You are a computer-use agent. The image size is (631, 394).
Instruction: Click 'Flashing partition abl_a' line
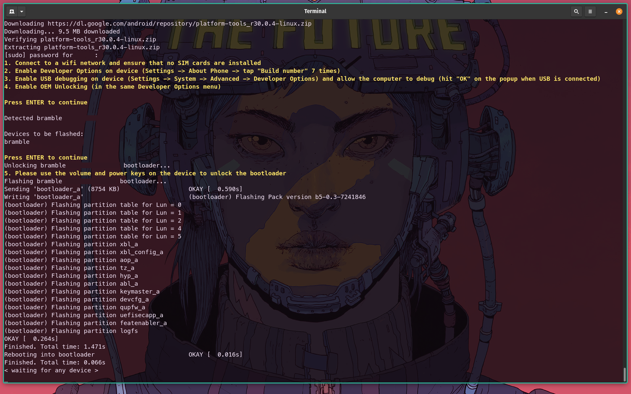click(x=71, y=284)
